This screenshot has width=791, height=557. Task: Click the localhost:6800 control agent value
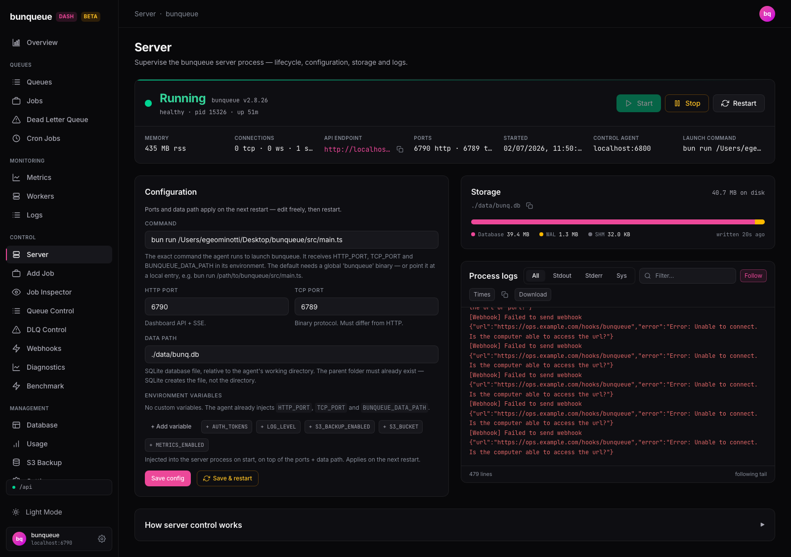[x=622, y=148]
